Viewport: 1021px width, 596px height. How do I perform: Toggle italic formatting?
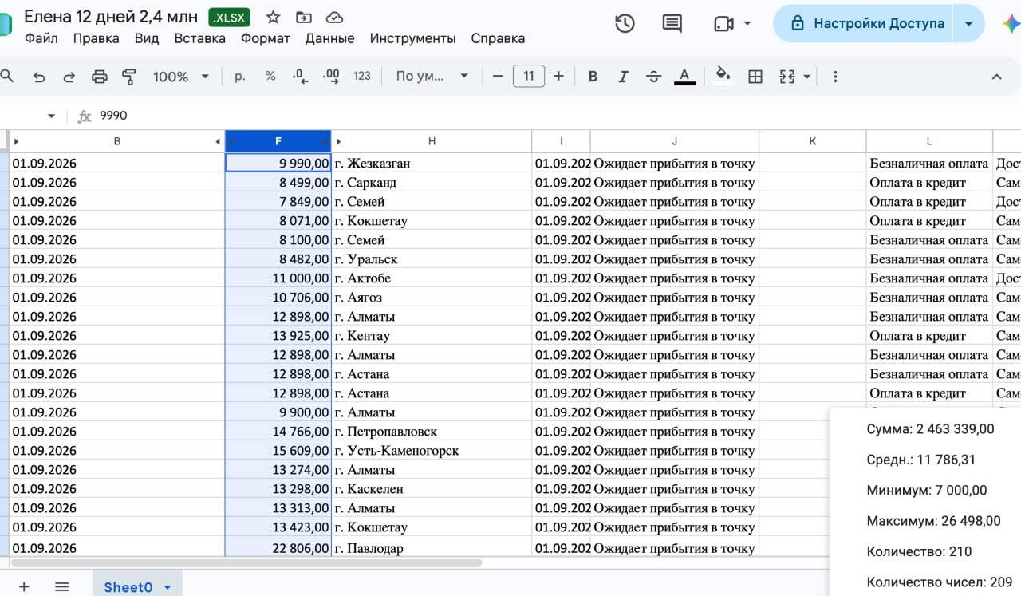point(623,77)
